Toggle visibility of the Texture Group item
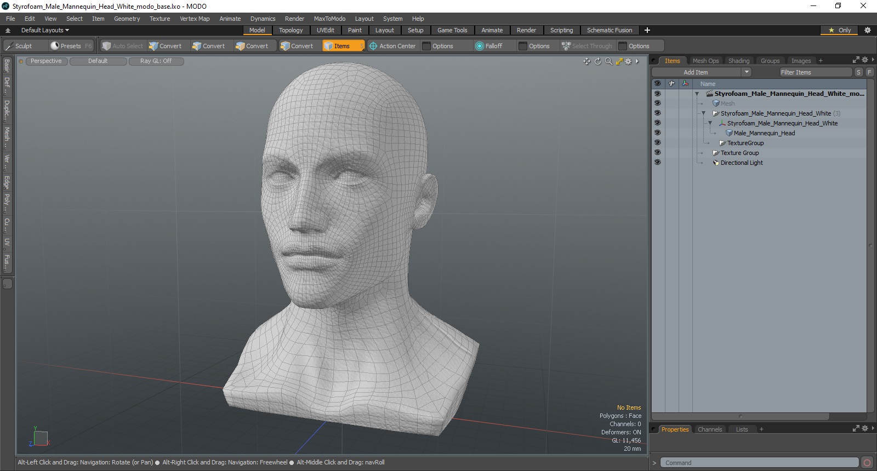Viewport: 877px width, 471px height. click(657, 153)
